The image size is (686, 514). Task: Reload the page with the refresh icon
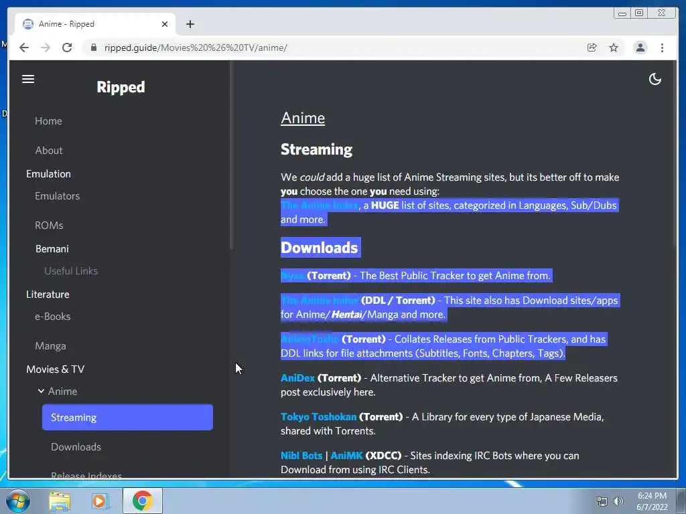pyautogui.click(x=67, y=48)
